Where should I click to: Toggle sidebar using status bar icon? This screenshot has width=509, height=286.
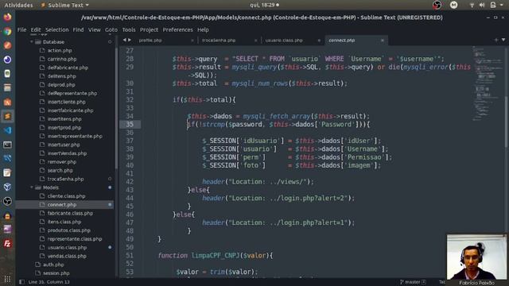point(21,282)
